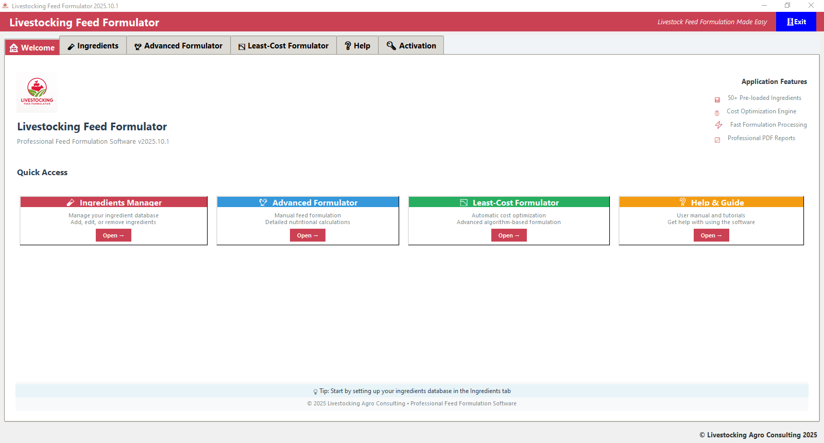Launch Least-Cost Formulator using its Open button
The width and height of the screenshot is (824, 443).
(509, 235)
